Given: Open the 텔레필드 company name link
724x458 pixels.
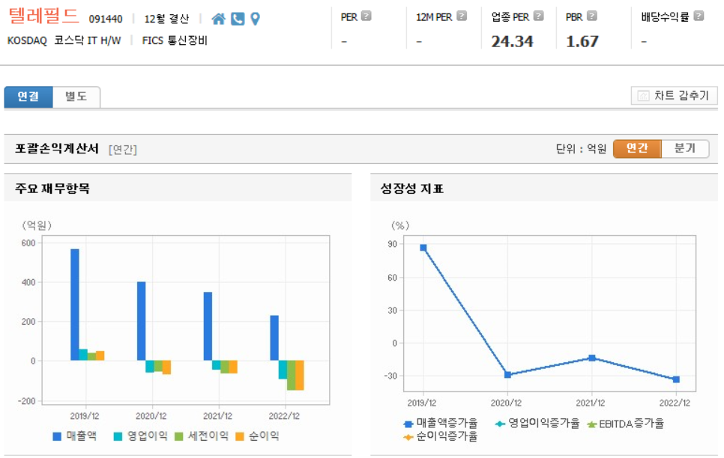Looking at the screenshot, I should pos(43,15).
